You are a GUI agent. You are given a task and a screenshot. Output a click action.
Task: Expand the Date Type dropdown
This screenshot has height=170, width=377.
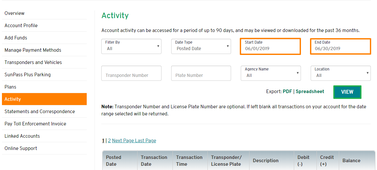(201, 46)
